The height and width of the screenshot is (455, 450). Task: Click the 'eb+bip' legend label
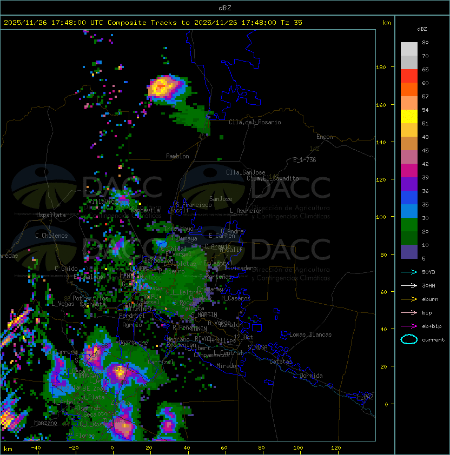432,326
